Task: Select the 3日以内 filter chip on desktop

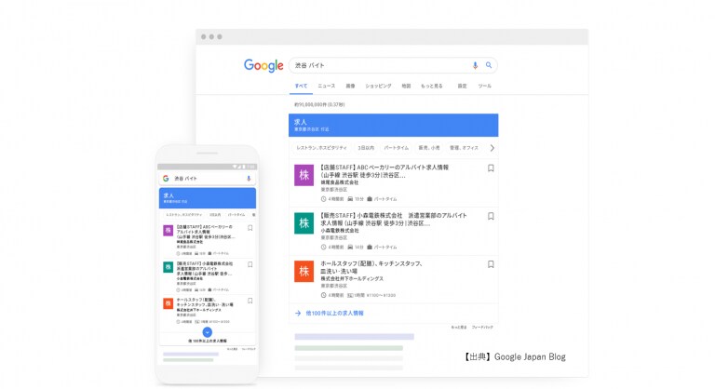Action: [x=366, y=148]
